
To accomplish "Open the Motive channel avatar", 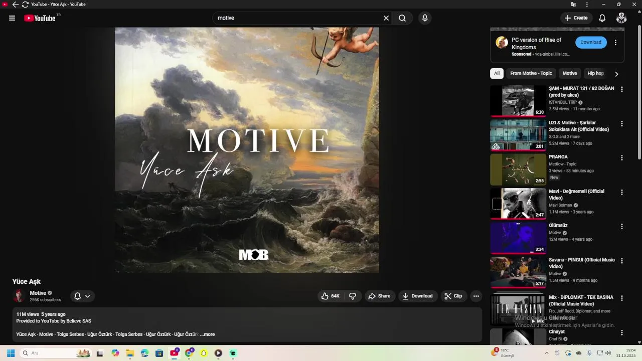I will tap(19, 296).
